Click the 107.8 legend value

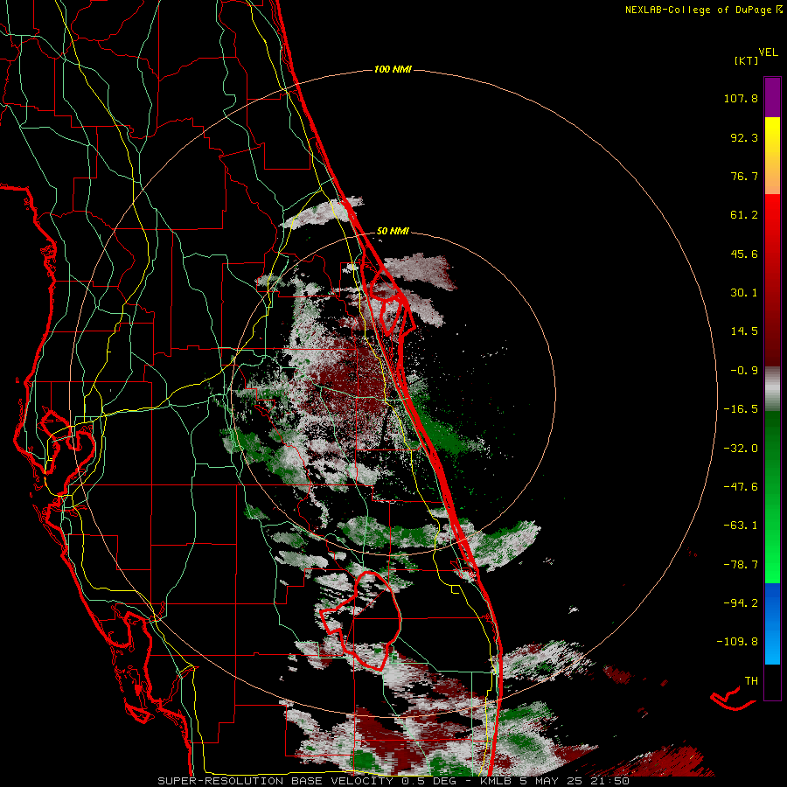[x=741, y=98]
